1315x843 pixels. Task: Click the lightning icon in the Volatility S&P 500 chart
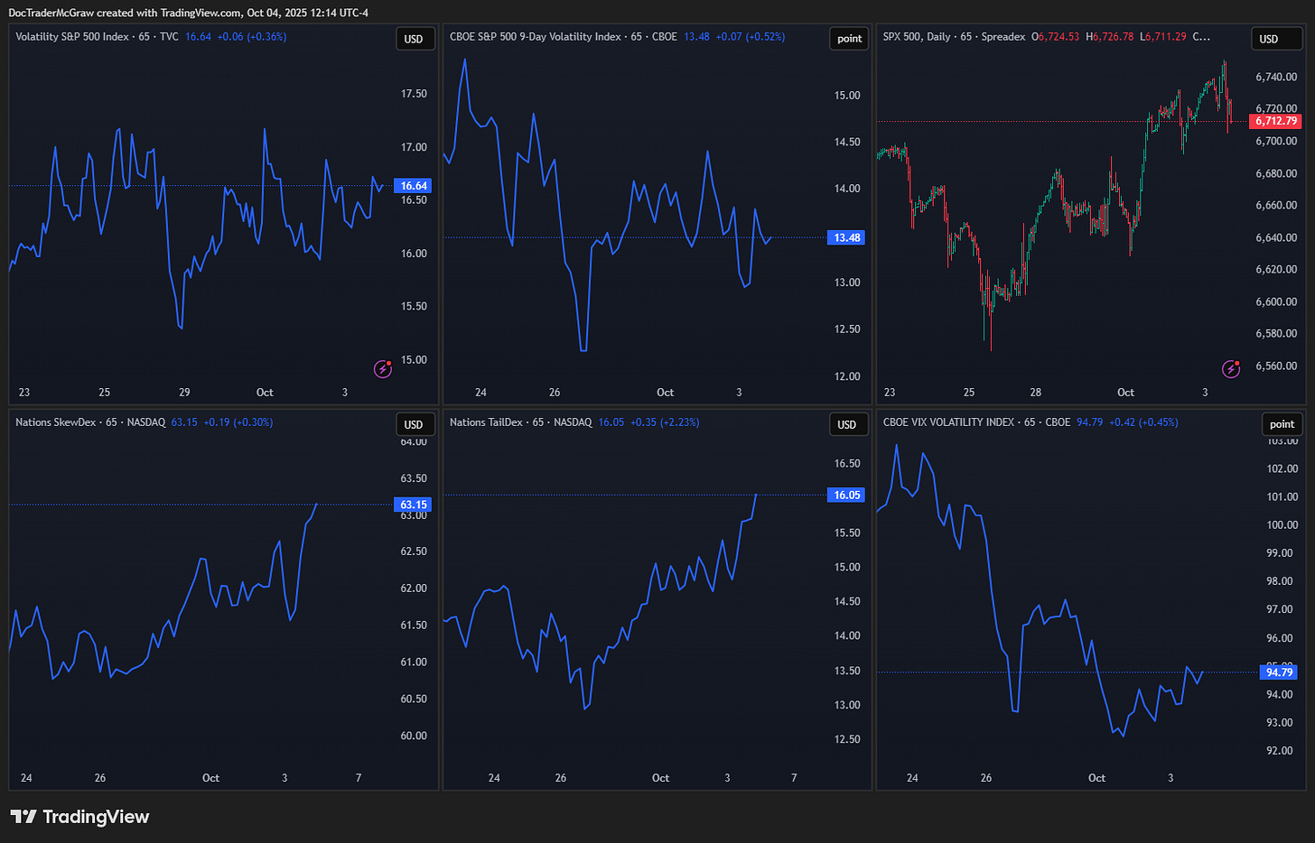pyautogui.click(x=383, y=368)
